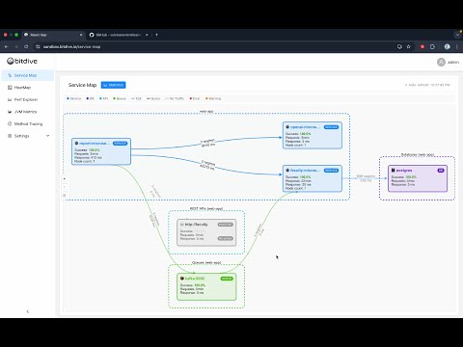Click the SERVICE badge on report microservice node
The height and width of the screenshot is (347, 463).
click(x=120, y=144)
